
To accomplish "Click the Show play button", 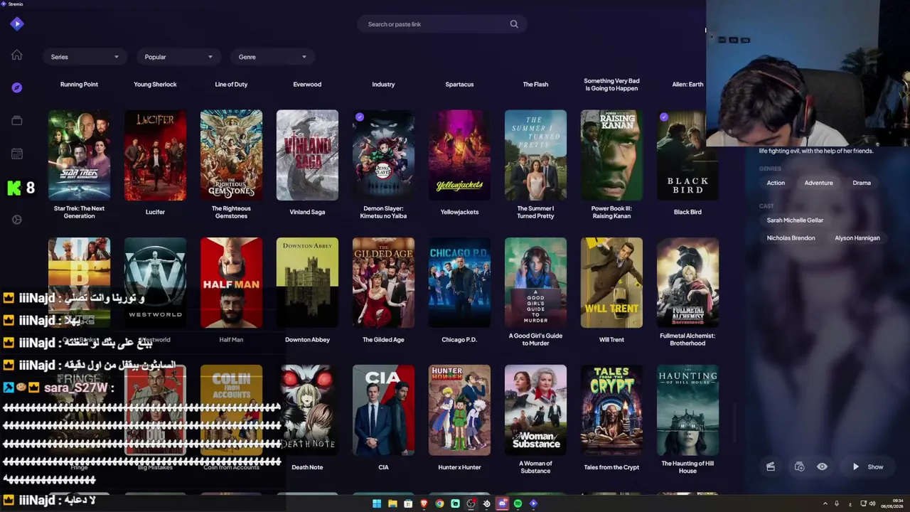I will tap(868, 467).
